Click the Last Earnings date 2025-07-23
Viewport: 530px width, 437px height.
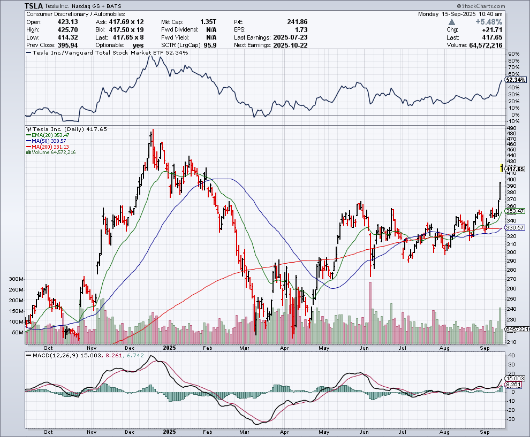pos(290,37)
